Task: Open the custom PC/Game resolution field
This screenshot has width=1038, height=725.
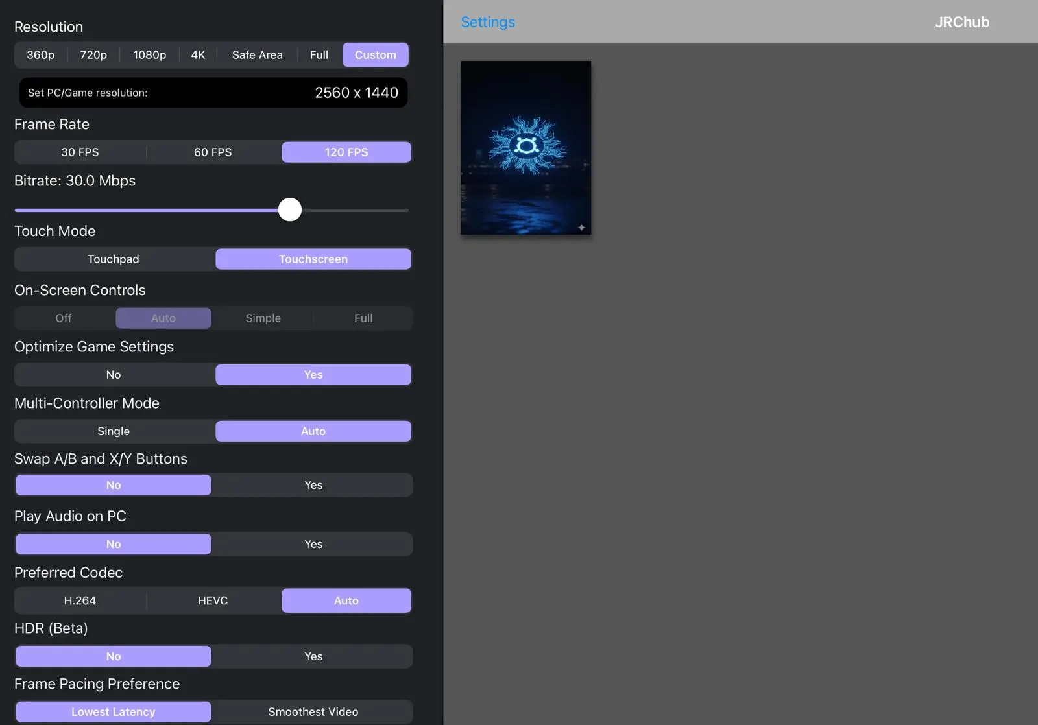Action: (213, 93)
